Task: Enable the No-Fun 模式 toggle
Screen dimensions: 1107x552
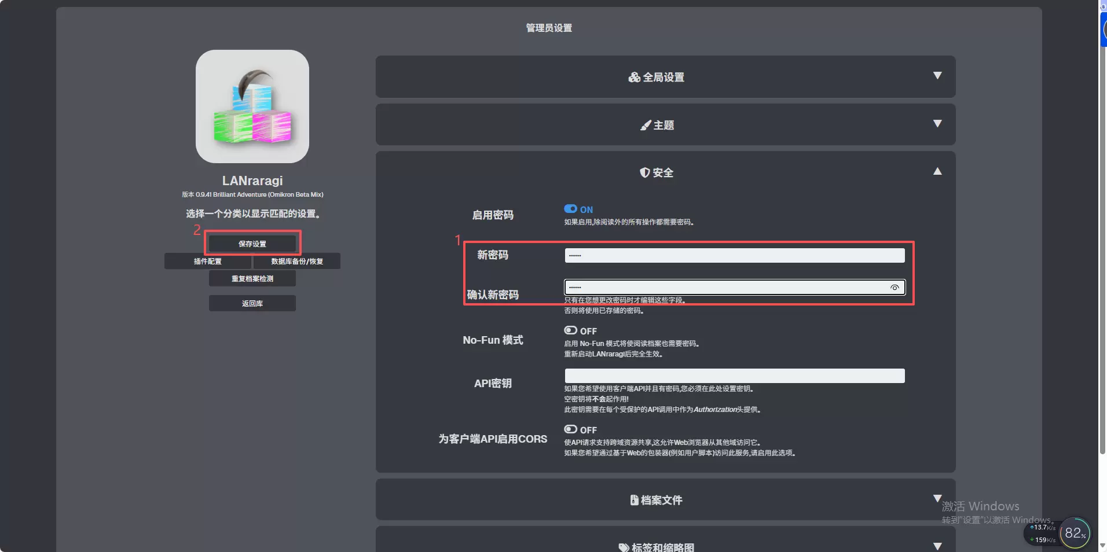Action: (571, 330)
